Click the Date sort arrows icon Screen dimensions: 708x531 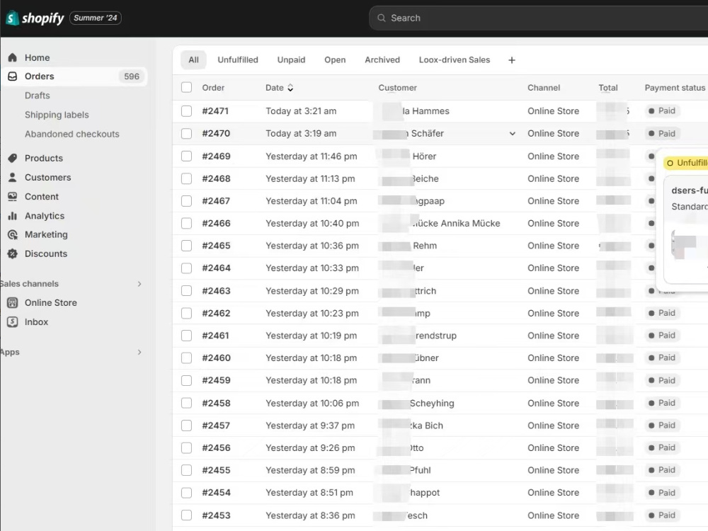pos(290,88)
